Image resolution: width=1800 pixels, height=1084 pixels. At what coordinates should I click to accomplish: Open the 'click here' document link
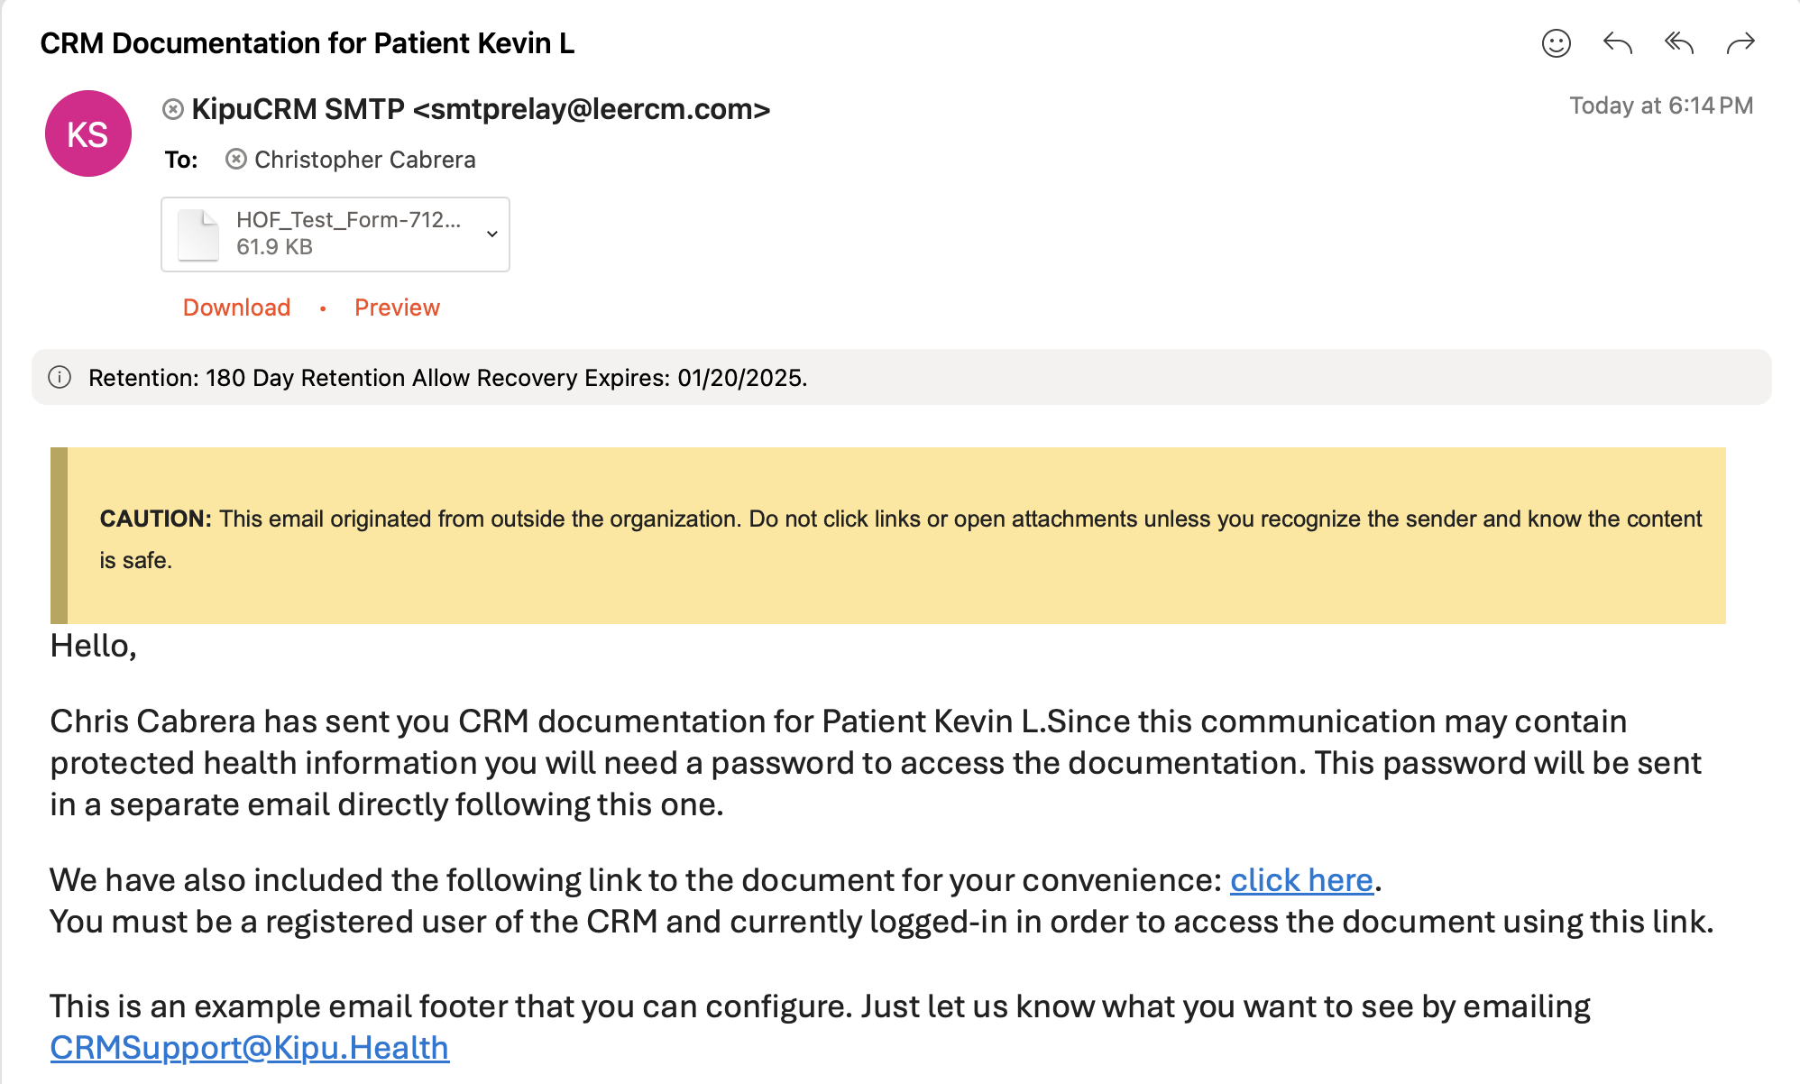coord(1301,880)
